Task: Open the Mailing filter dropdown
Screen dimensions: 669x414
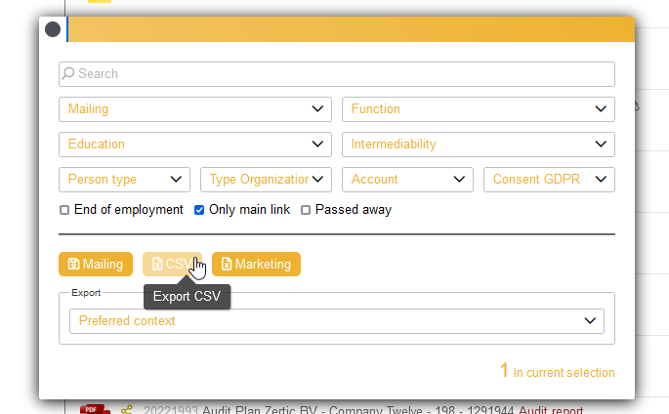Action: 195,109
